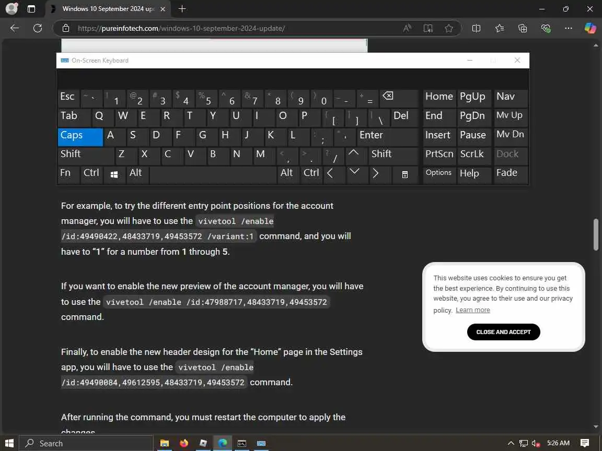This screenshot has height=451, width=602.
Task: Open the Learn more privacy link
Action: coord(472,310)
